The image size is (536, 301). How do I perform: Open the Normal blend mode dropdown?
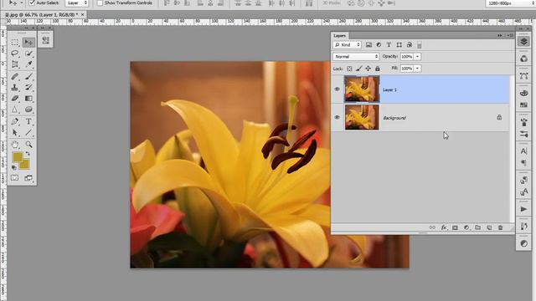[356, 56]
